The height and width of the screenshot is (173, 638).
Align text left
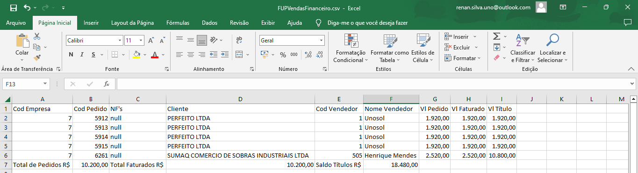click(179, 55)
